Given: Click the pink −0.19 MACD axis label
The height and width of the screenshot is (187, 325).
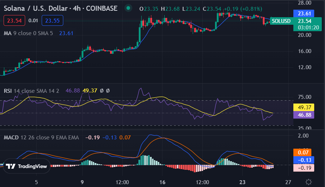Looking at the screenshot, I should tap(304, 168).
